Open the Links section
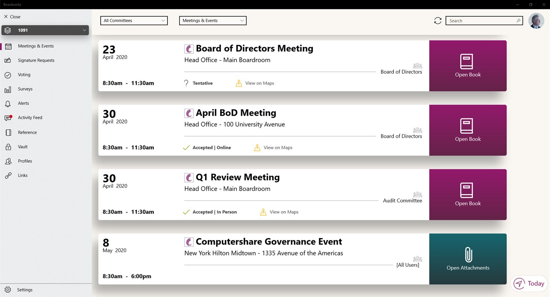This screenshot has width=550, height=297. (x=22, y=175)
